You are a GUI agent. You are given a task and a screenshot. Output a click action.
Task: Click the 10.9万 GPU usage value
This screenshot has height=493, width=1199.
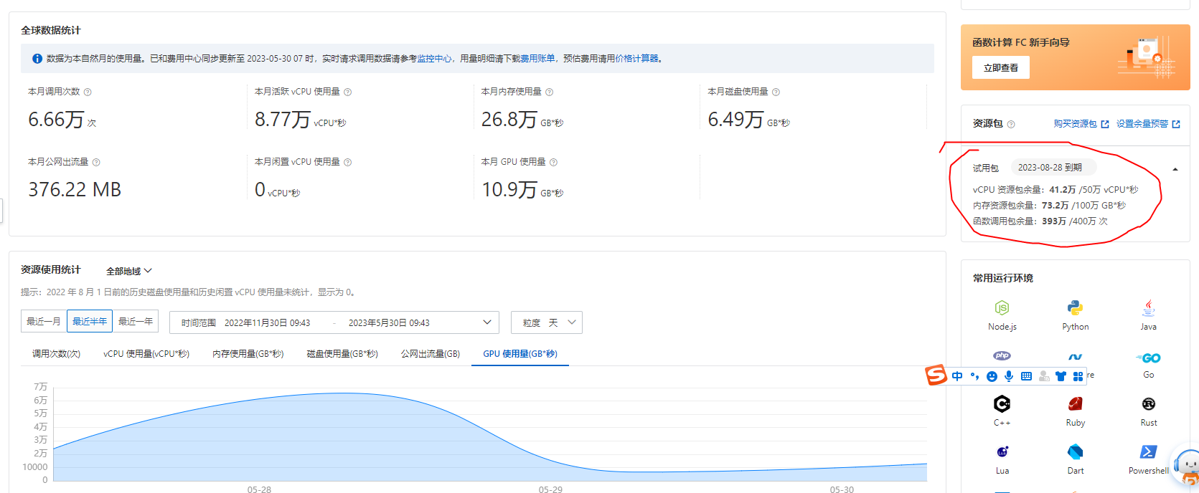pyautogui.click(x=509, y=190)
